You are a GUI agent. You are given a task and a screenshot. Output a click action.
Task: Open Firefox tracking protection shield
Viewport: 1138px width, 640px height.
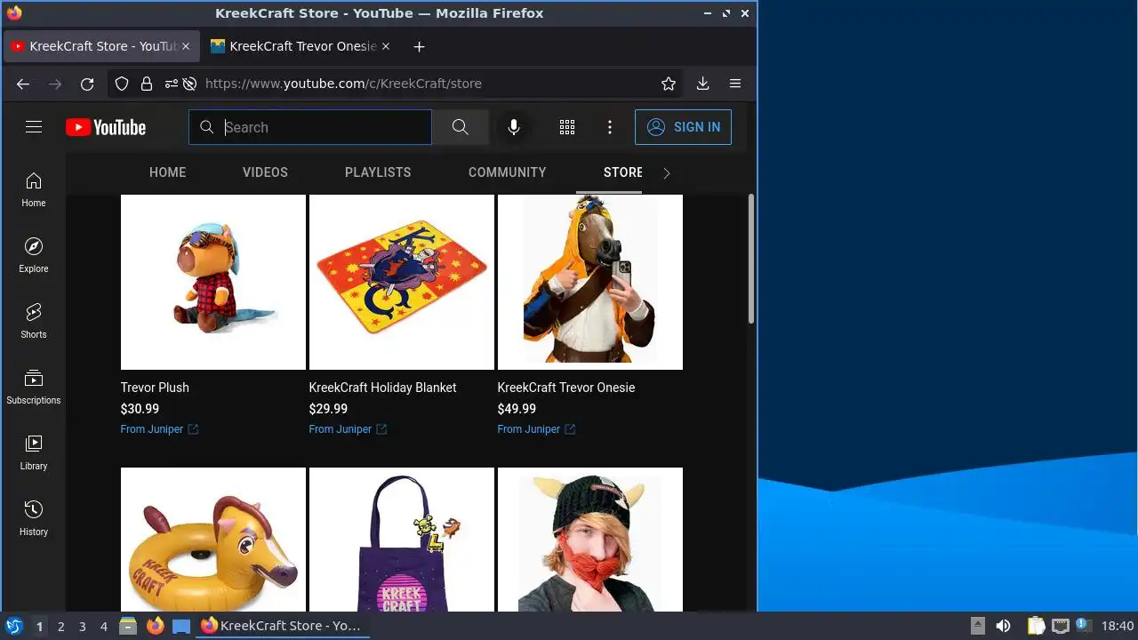pyautogui.click(x=122, y=84)
